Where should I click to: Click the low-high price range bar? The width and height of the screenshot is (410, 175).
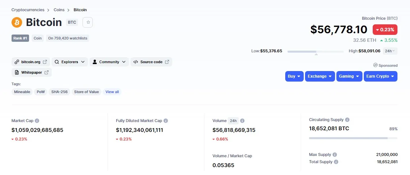coord(316,52)
